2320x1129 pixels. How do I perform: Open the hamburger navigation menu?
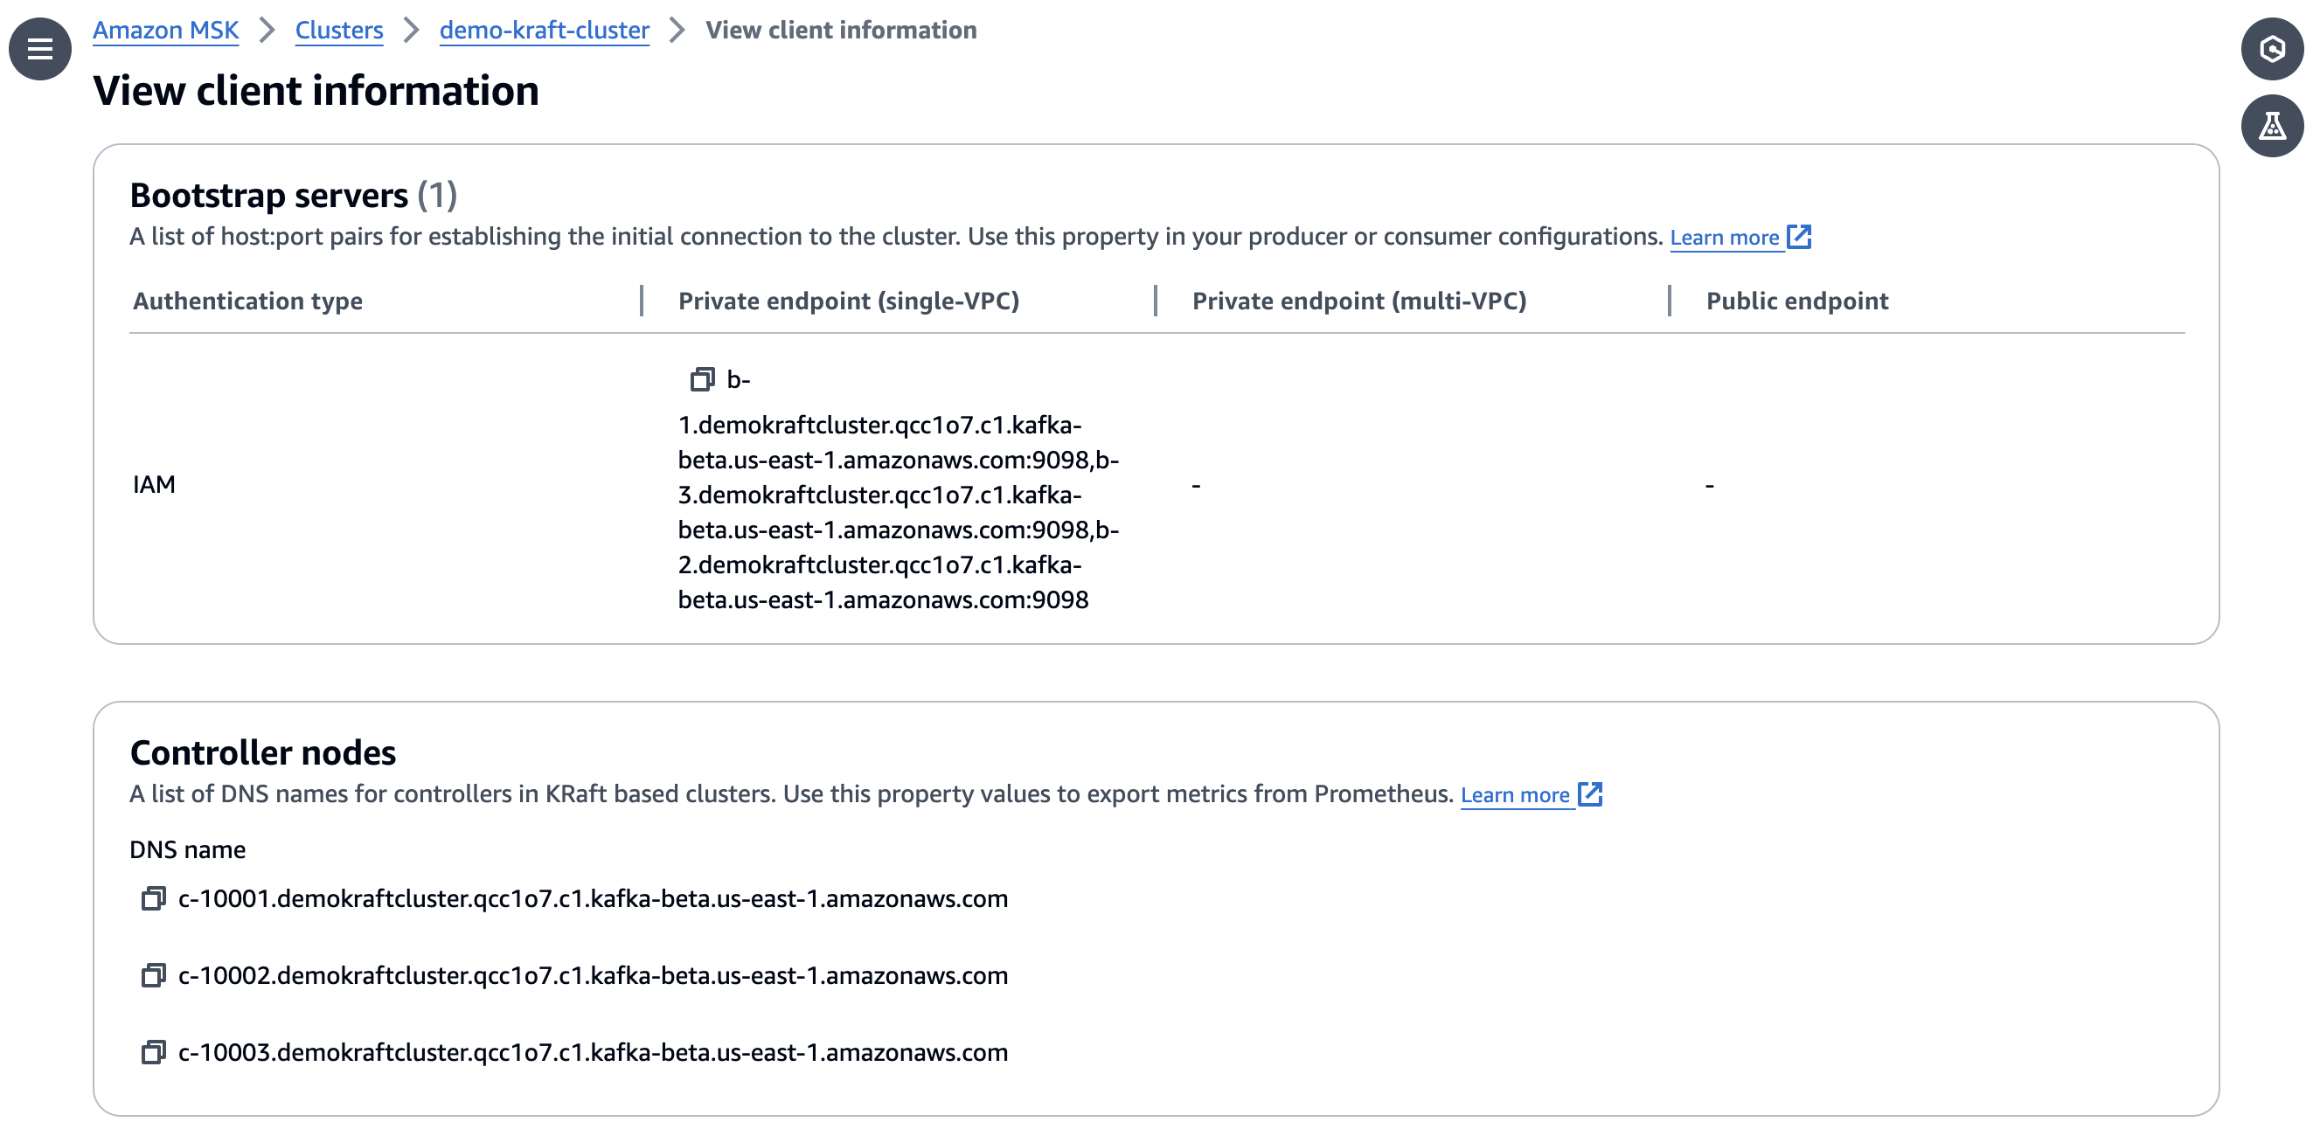click(x=39, y=49)
